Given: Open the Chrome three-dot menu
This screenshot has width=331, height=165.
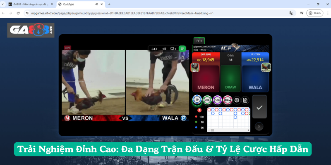Looking at the screenshot, I should pyautogui.click(x=327, y=13).
